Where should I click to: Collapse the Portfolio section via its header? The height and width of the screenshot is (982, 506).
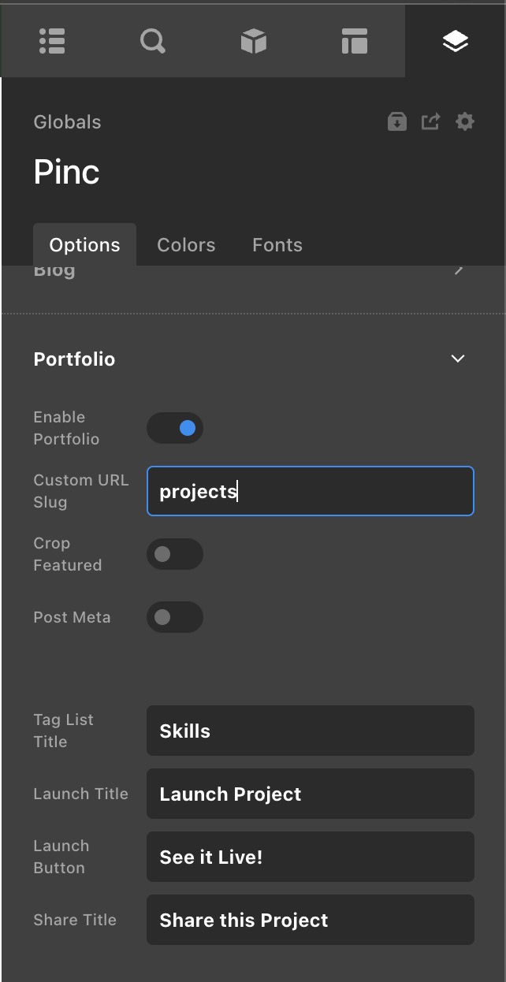point(74,359)
